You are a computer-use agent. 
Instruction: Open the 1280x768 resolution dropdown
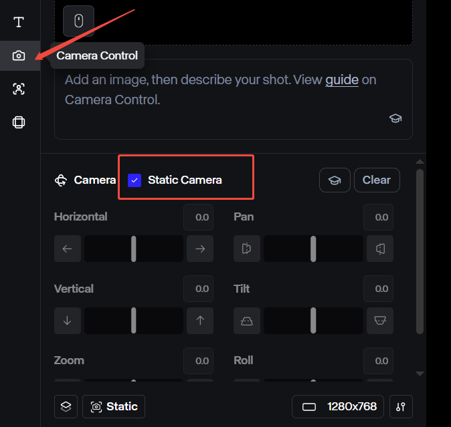click(338, 406)
